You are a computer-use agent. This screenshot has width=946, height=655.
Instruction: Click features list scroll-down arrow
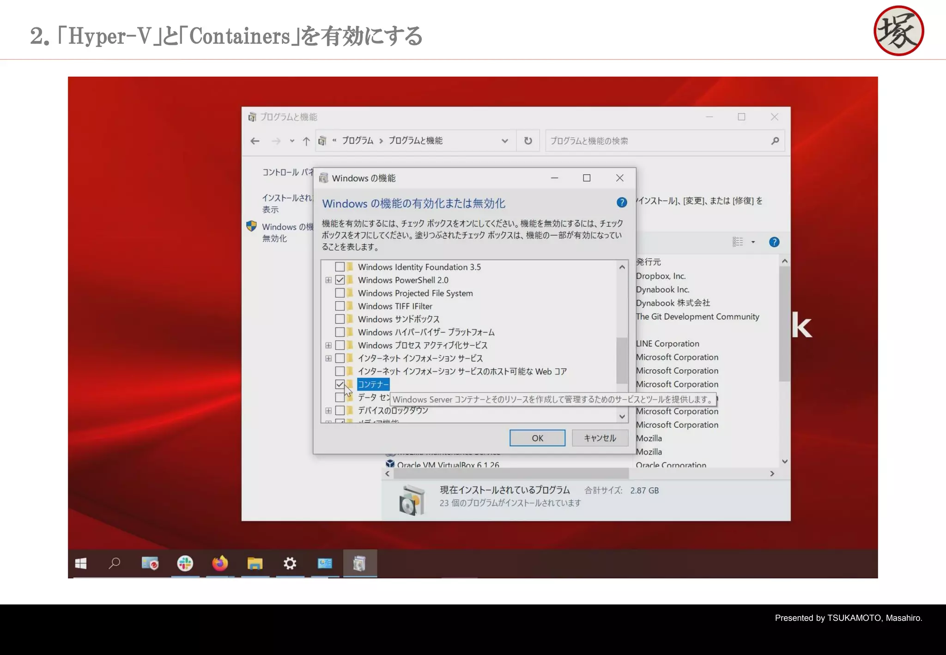(622, 416)
